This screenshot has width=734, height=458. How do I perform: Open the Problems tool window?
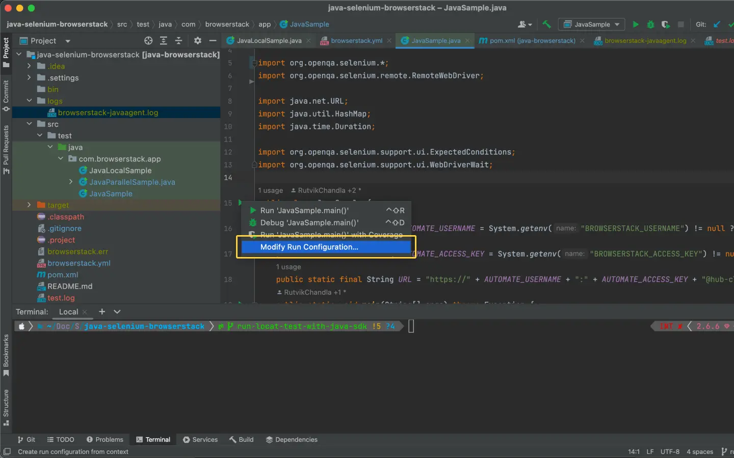tap(104, 440)
